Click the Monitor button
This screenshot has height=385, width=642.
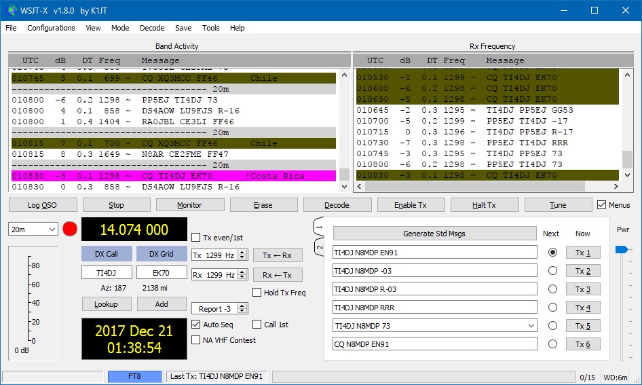(189, 205)
